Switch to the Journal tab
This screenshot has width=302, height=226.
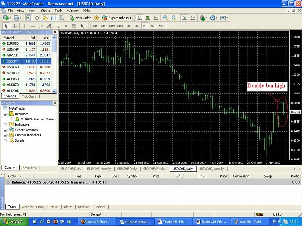click(100, 207)
